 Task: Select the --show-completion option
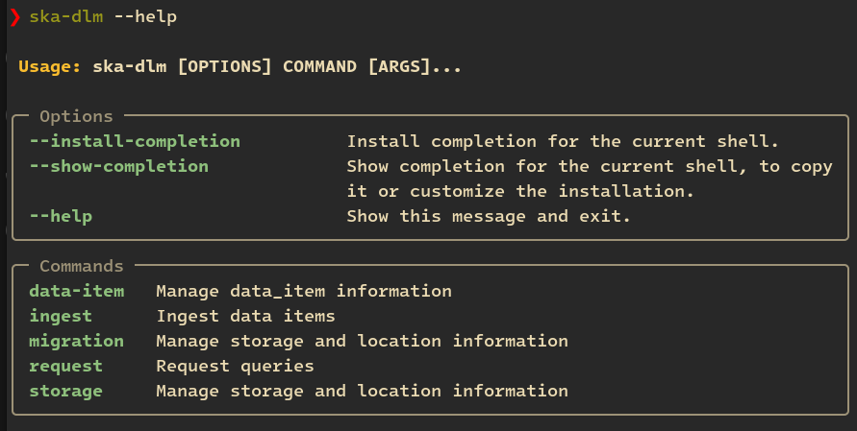coord(118,166)
